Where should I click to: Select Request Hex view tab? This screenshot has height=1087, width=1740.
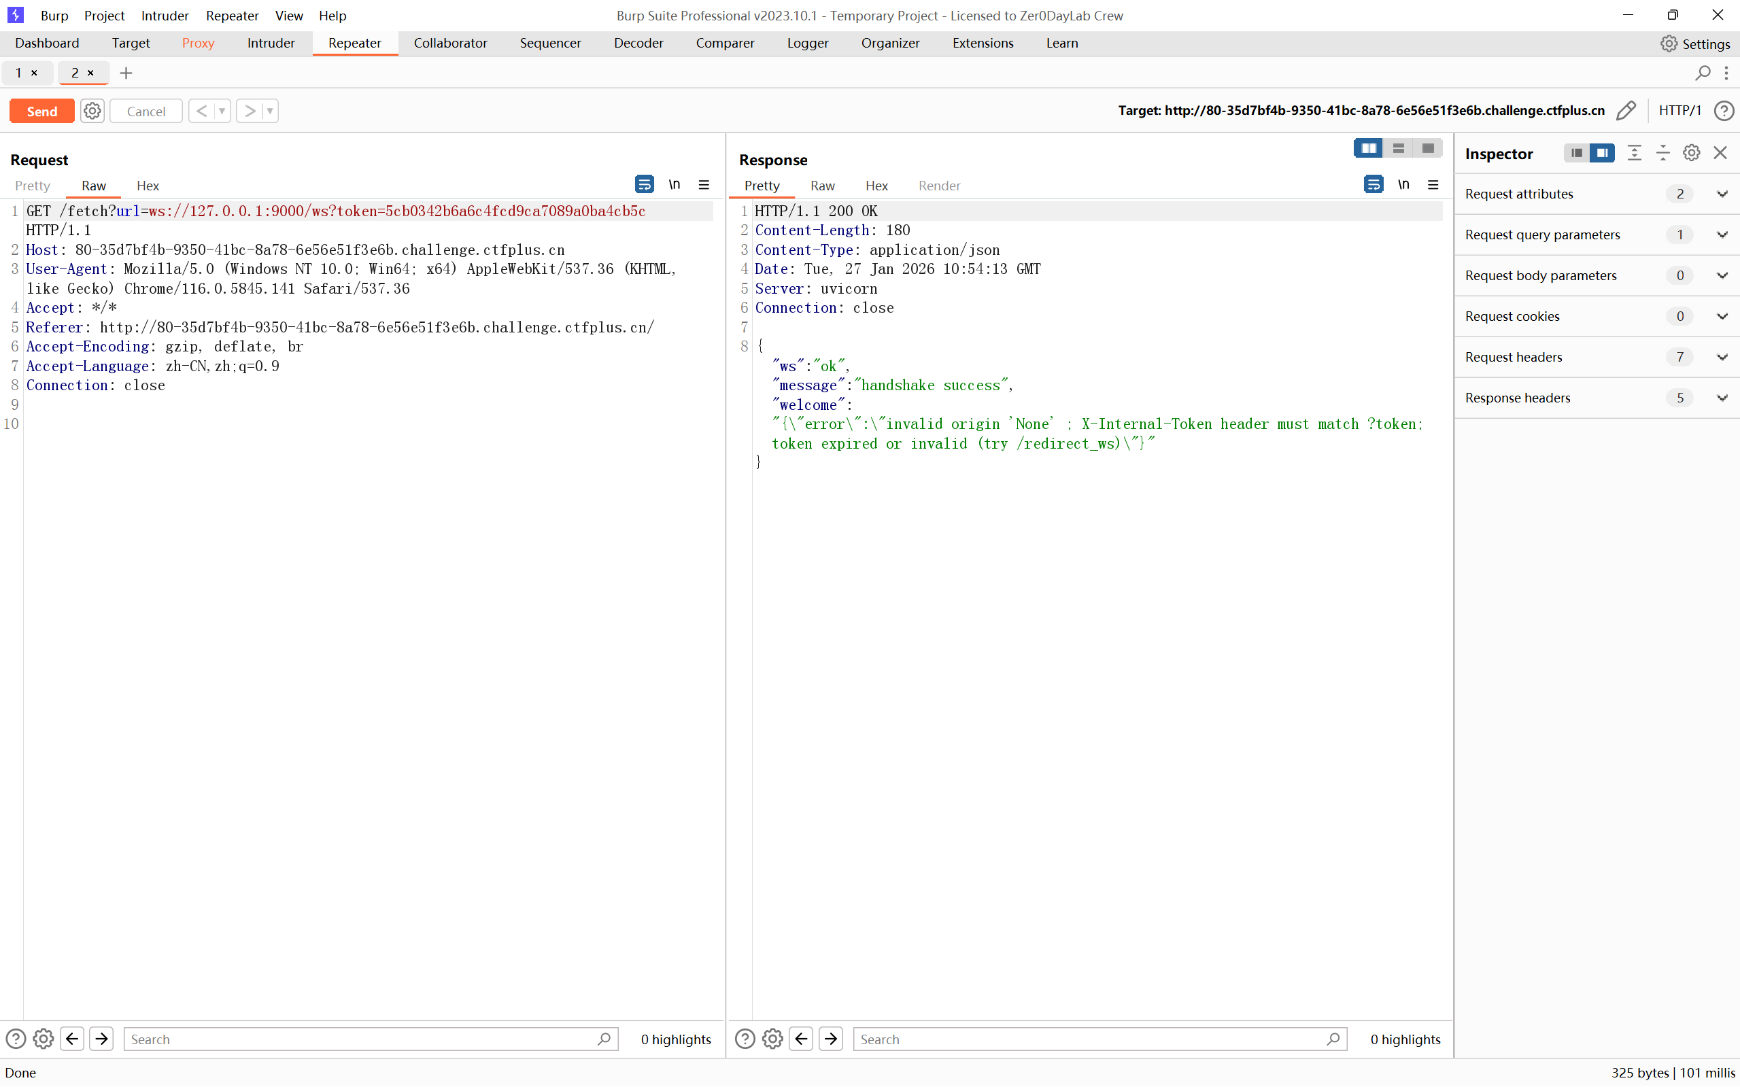[148, 186]
